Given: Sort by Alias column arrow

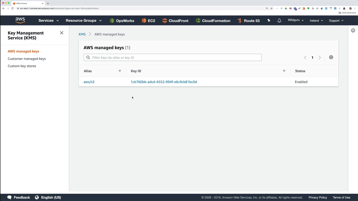Looking at the screenshot, I should click(120, 71).
